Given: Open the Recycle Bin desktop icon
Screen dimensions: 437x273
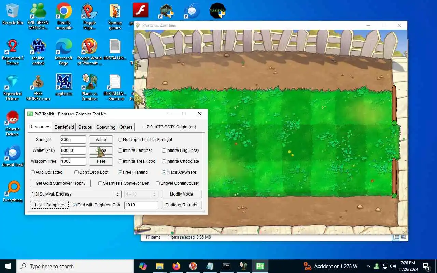Looking at the screenshot, I should pos(13,14).
